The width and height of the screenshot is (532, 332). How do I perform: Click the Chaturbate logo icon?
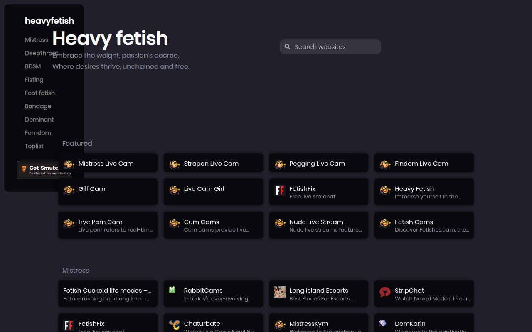tap(174, 325)
